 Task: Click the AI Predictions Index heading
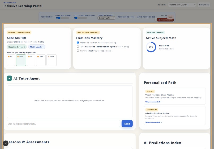coord(162,143)
